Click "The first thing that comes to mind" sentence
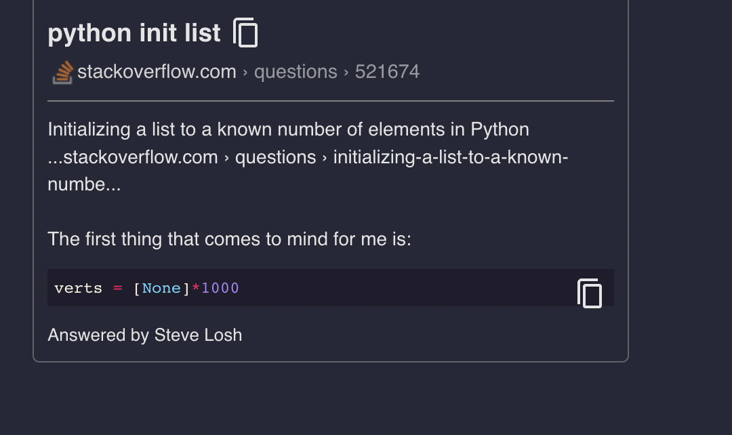Screen dimensions: 732x435 click(229, 239)
